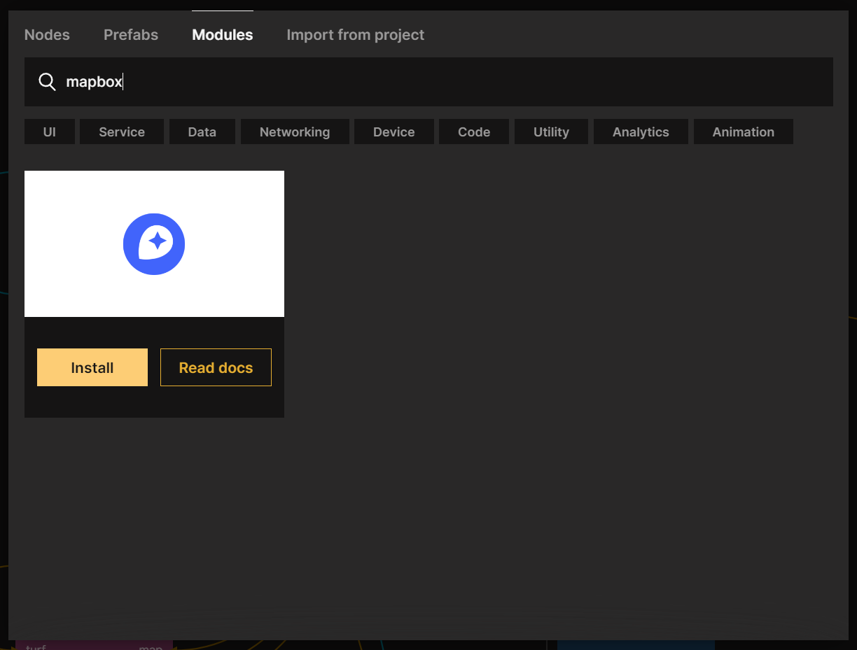857x650 pixels.
Task: Select the Modules tab
Action: [223, 35]
